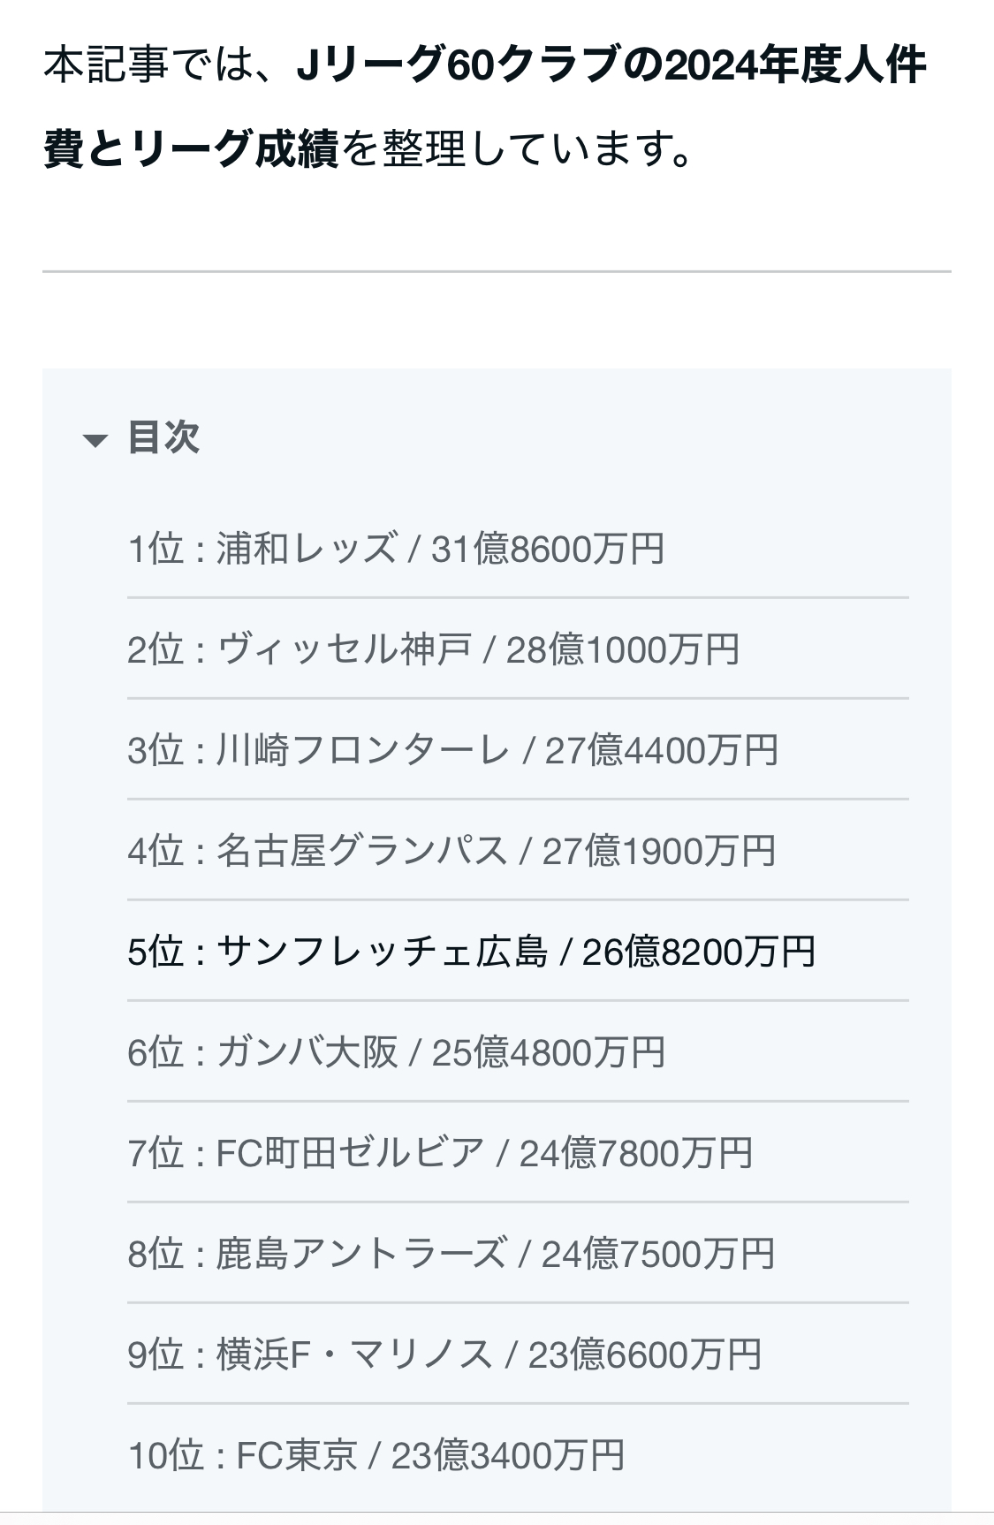Click the 26億8200万円 amount
The width and height of the screenshot is (994, 1525).
click(x=699, y=952)
